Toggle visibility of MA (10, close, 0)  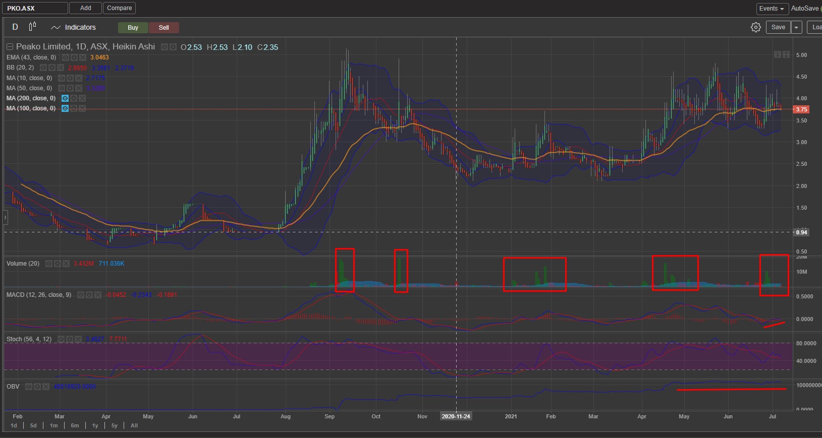(62, 78)
